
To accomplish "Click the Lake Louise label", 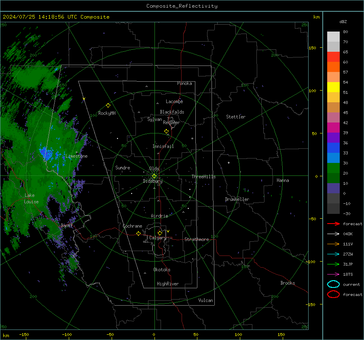I will (31, 199).
